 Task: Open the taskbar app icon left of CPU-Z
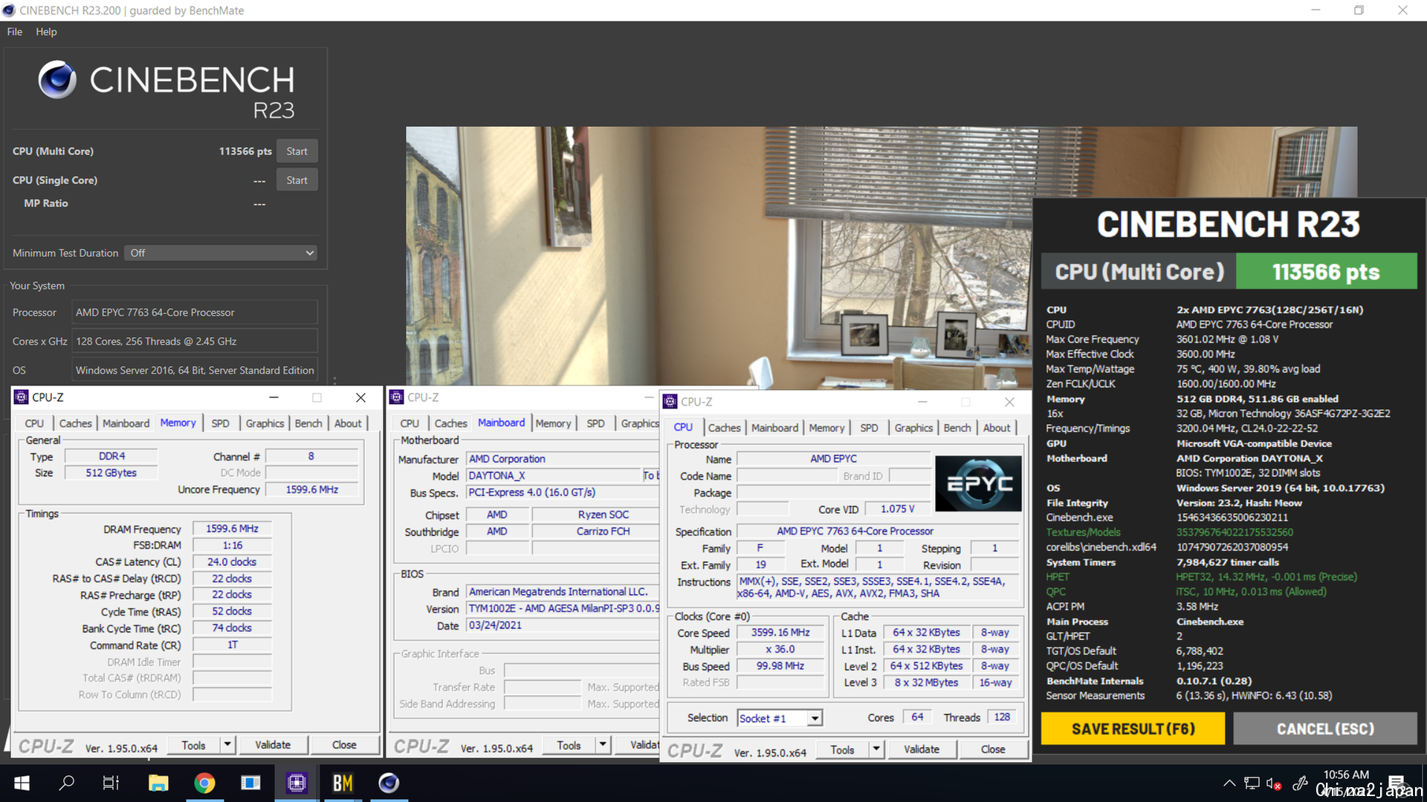(x=250, y=783)
